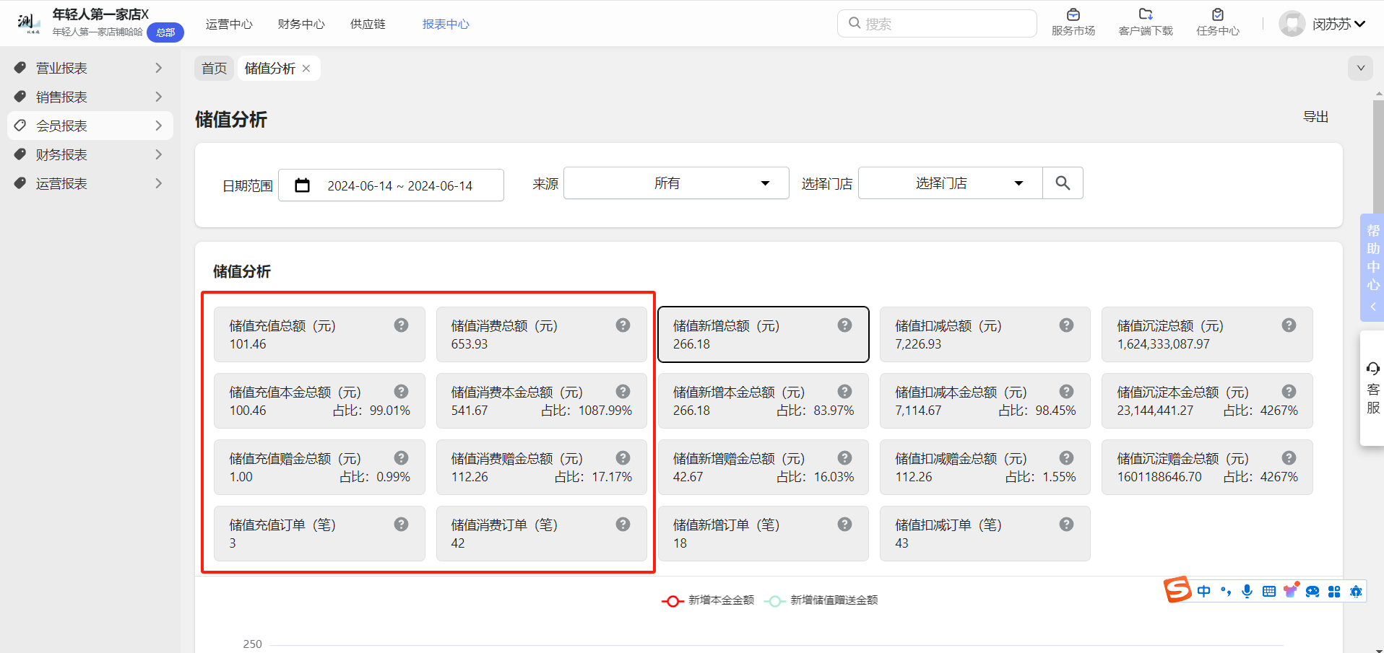Click the magnifier search button beside store selector
Image resolution: width=1384 pixels, height=653 pixels.
pos(1063,183)
